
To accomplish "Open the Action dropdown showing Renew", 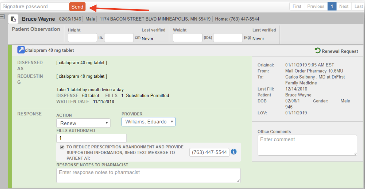I will point(83,123).
